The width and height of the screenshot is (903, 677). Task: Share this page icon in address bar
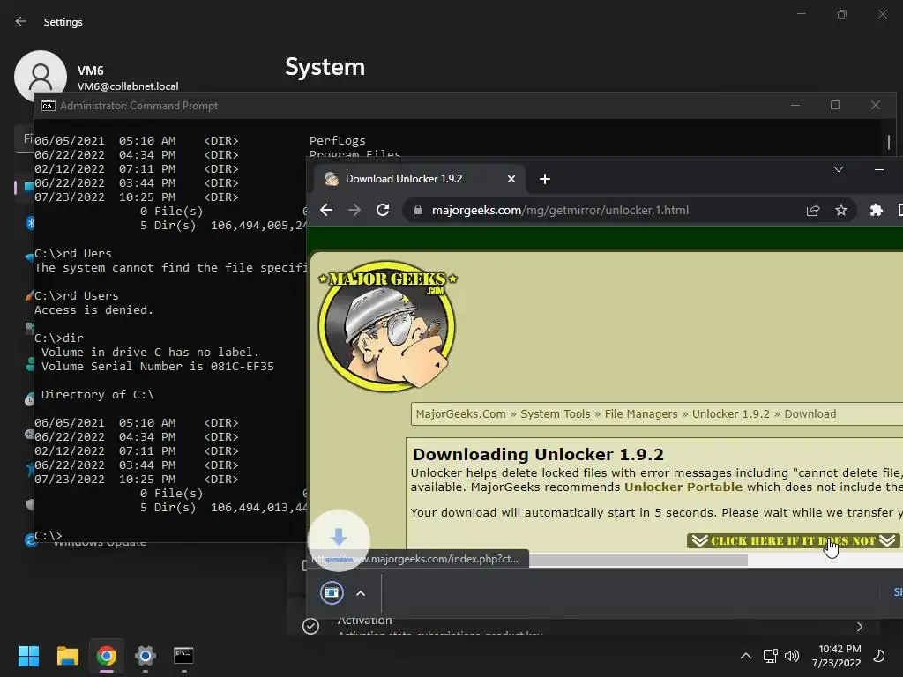coord(813,210)
